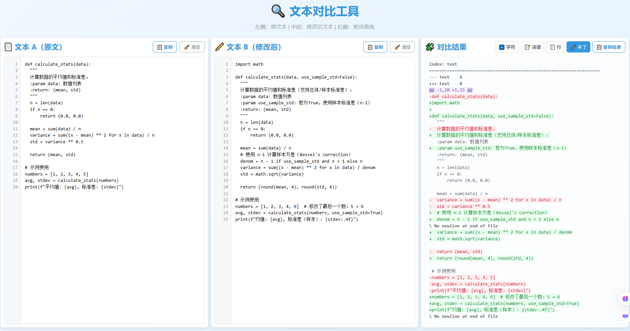Click the 对比结果 heading
630x331 pixels.
tap(452, 47)
